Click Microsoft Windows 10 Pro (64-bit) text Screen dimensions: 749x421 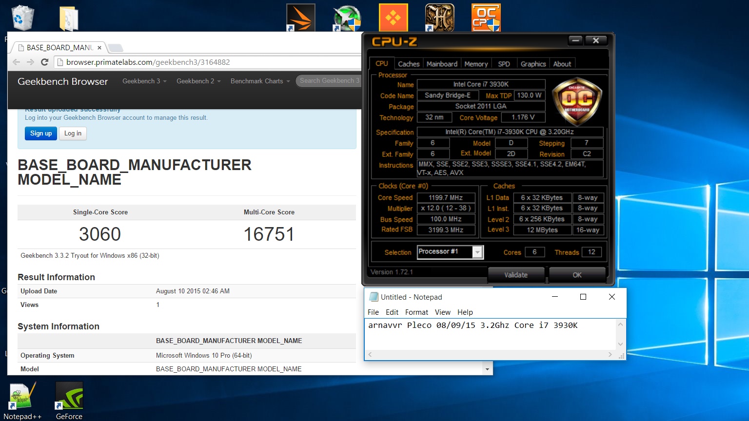[204, 355]
